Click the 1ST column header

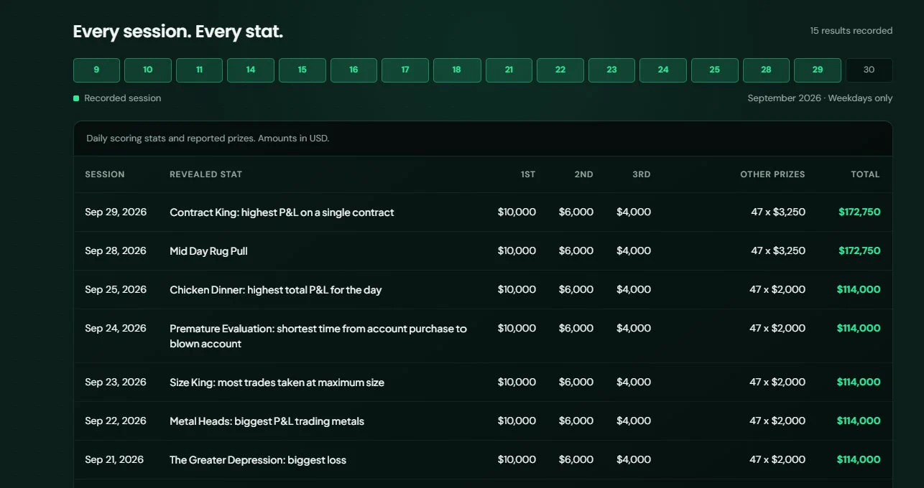528,174
